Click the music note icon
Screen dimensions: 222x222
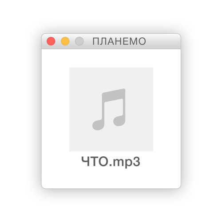pos(109,110)
